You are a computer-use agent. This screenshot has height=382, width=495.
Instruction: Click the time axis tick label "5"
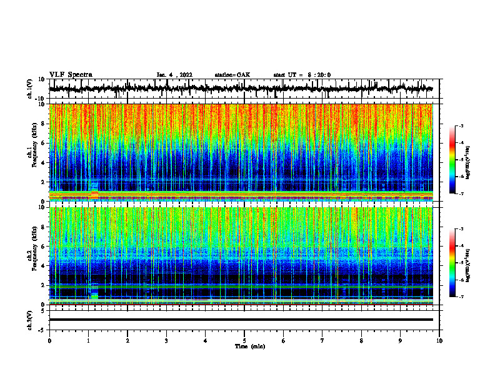pos(244,341)
